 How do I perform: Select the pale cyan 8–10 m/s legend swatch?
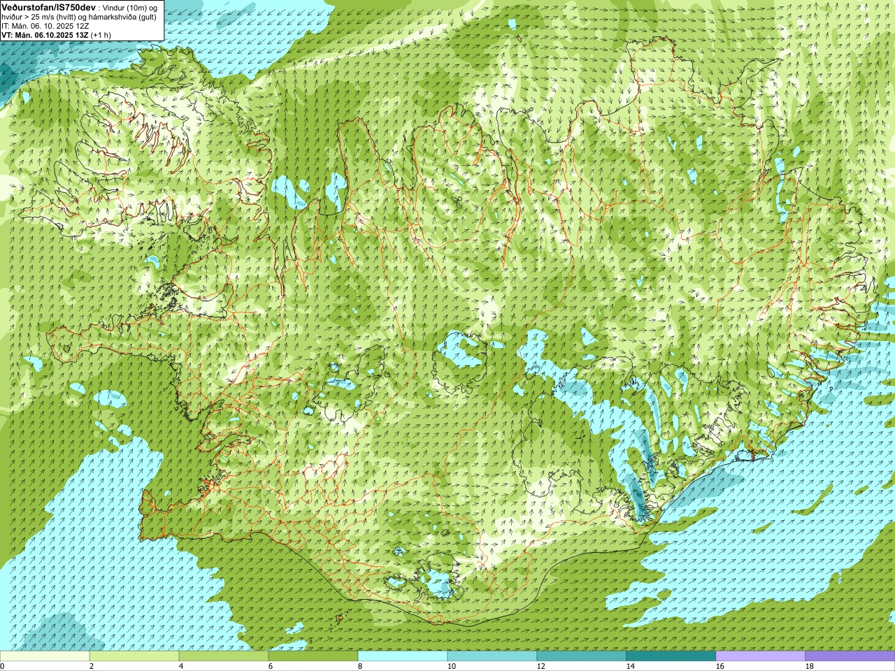[x=403, y=656]
